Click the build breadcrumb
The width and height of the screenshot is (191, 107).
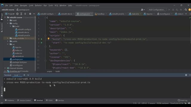(x=58, y=71)
